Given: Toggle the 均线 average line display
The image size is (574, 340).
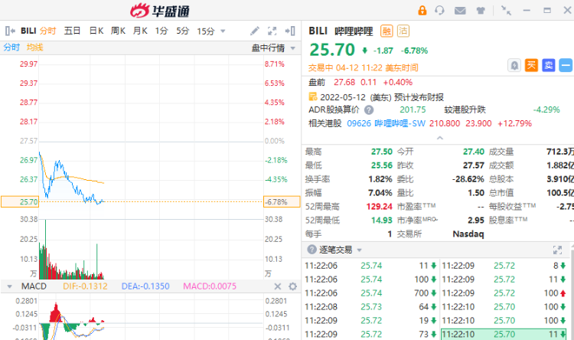Looking at the screenshot, I should click(x=35, y=47).
